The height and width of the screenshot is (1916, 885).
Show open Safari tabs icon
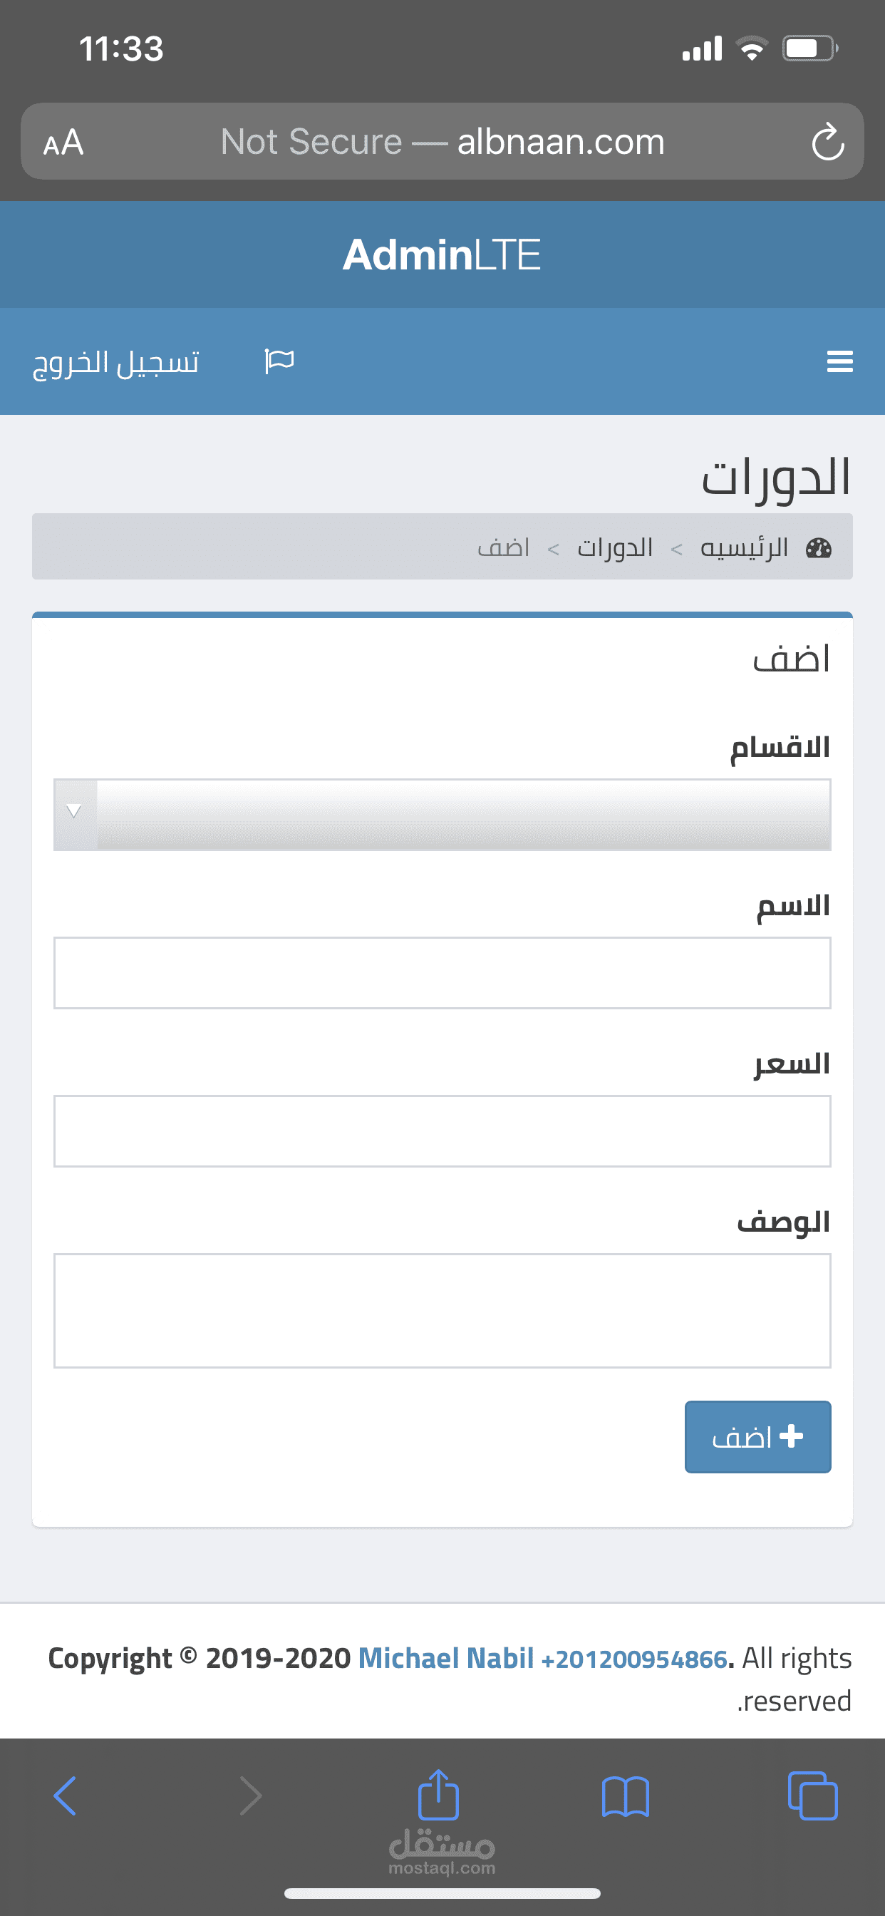(x=812, y=1796)
